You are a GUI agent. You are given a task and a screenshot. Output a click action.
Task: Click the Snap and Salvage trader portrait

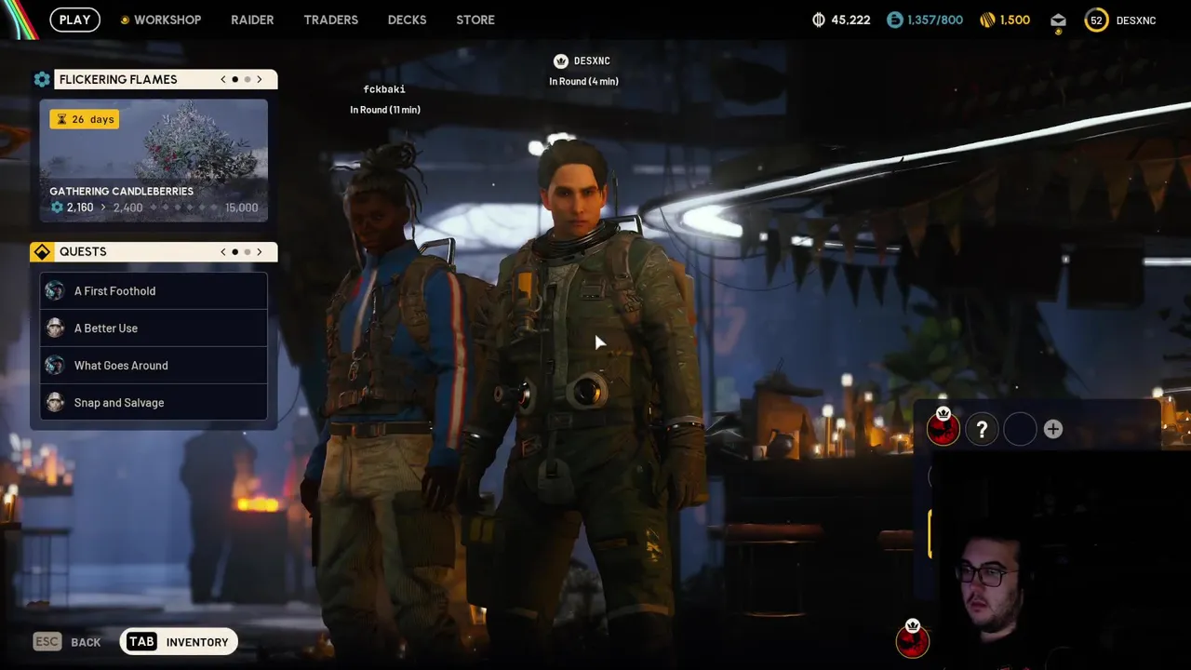[x=55, y=402]
